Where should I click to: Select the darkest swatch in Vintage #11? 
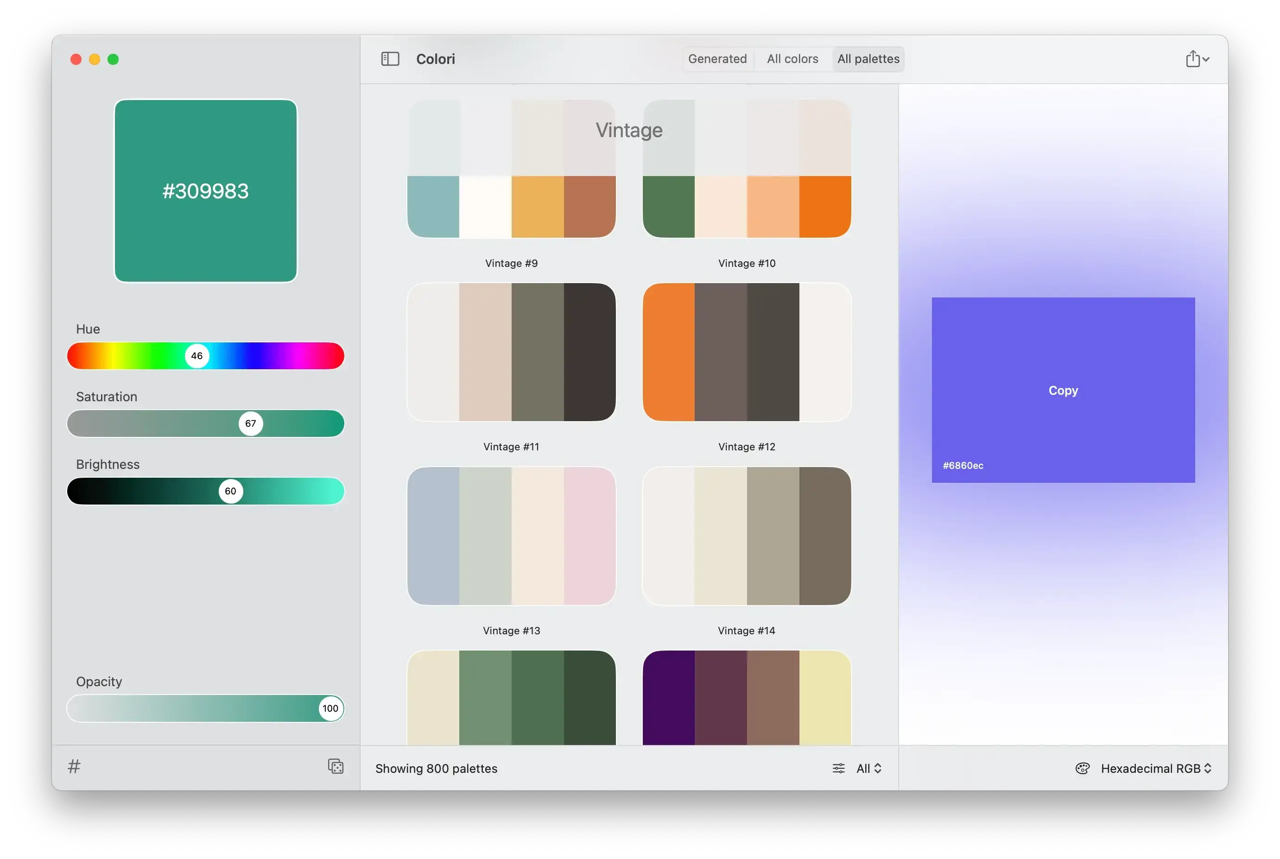click(x=589, y=352)
